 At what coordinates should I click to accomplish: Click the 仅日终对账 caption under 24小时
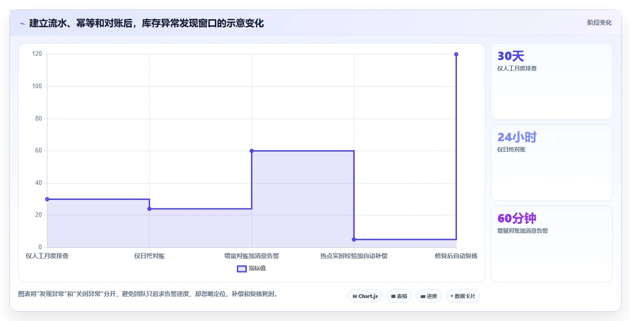tap(511, 150)
